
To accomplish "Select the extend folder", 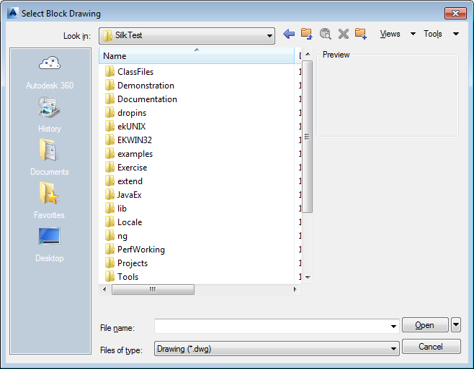I will tap(124, 181).
